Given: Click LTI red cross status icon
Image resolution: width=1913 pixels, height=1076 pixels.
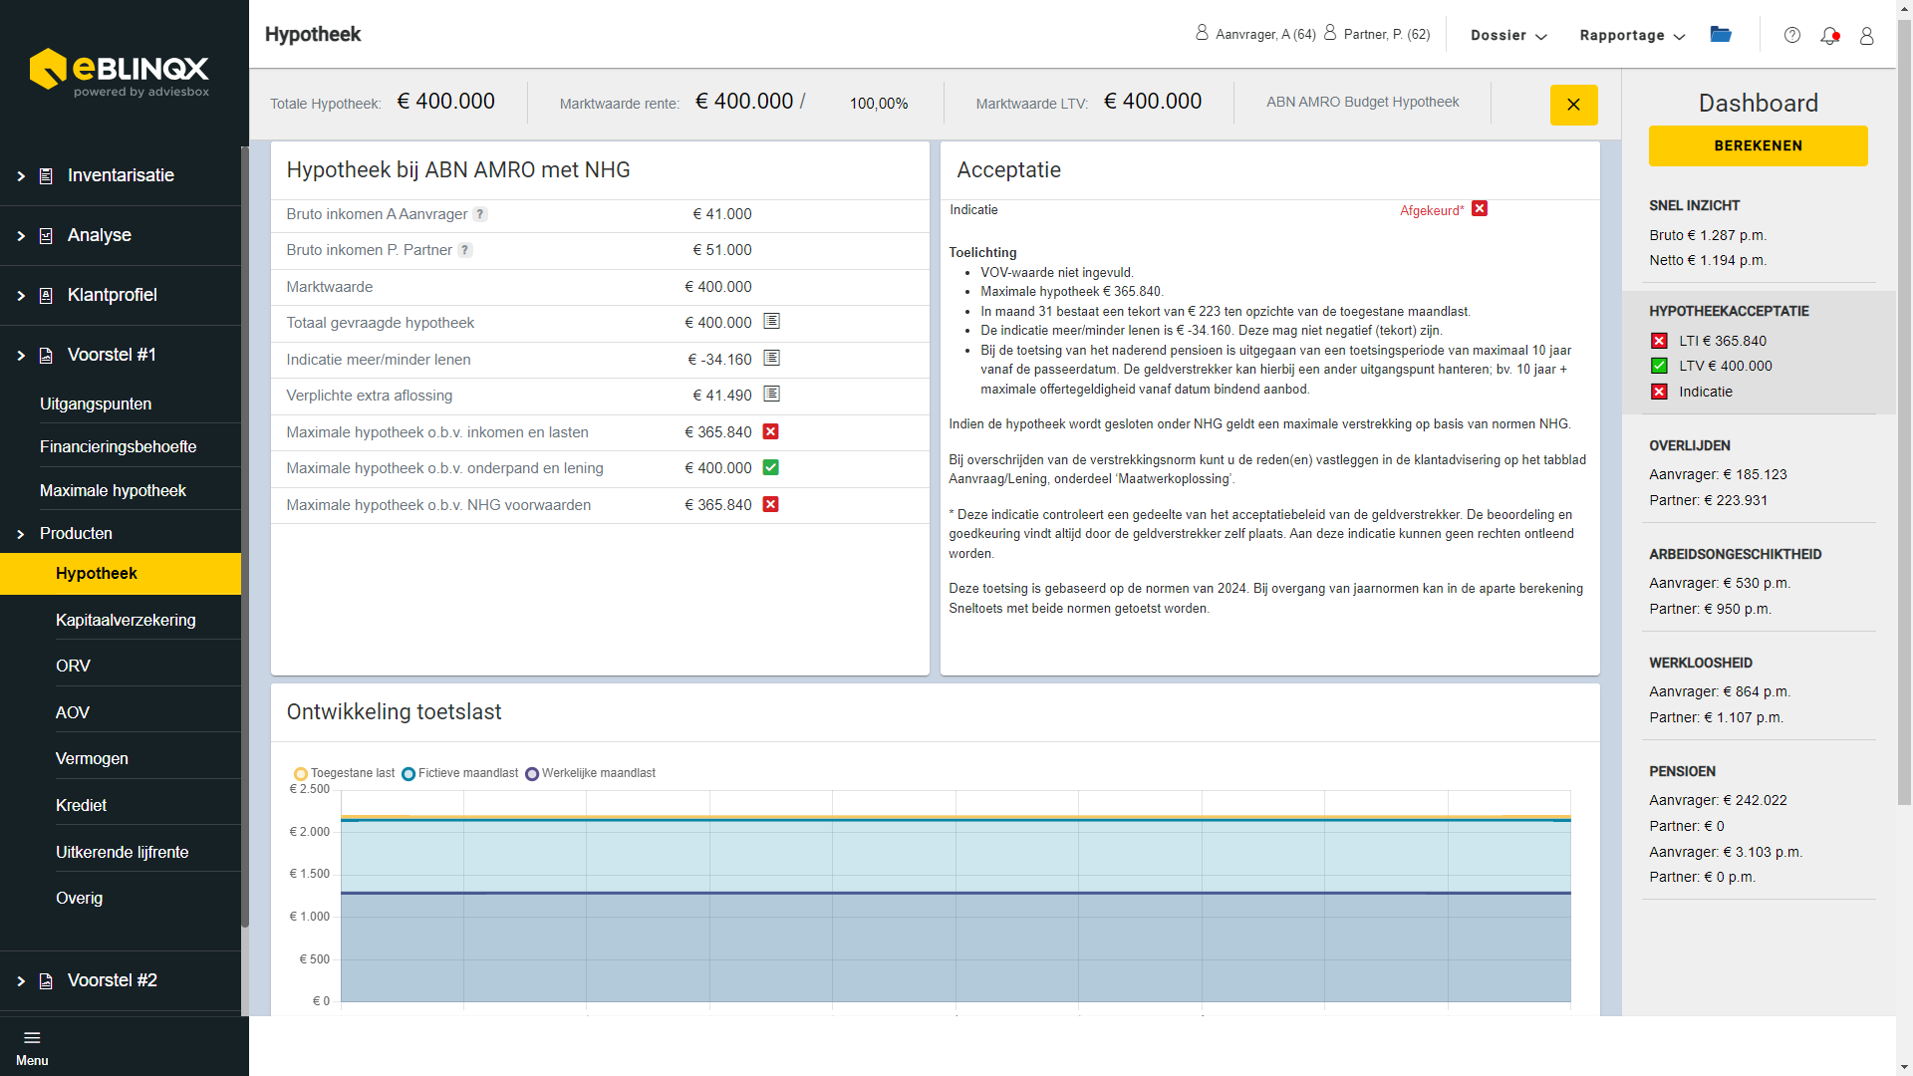Looking at the screenshot, I should coord(1659,341).
